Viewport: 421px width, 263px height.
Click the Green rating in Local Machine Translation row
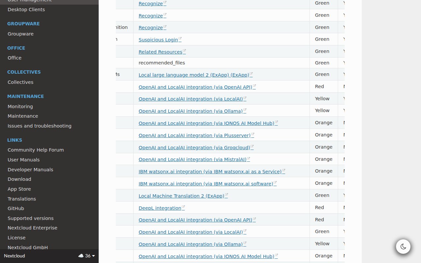coord(322,195)
